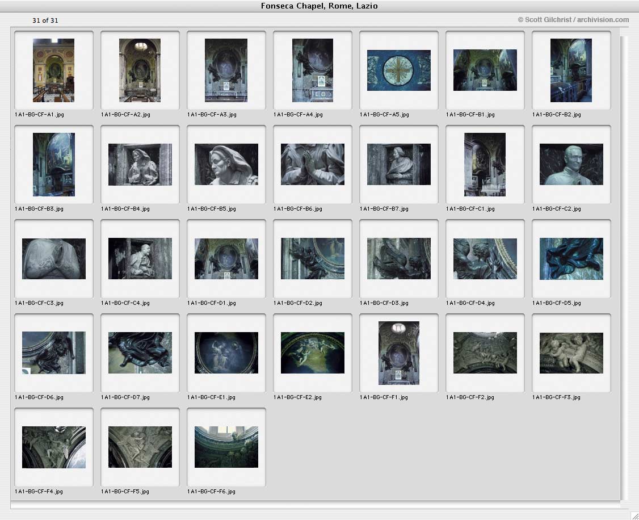Select thumbnail 1A1-BG-CF-A1.jpg
Screen dimensions: 639x520
54,70
